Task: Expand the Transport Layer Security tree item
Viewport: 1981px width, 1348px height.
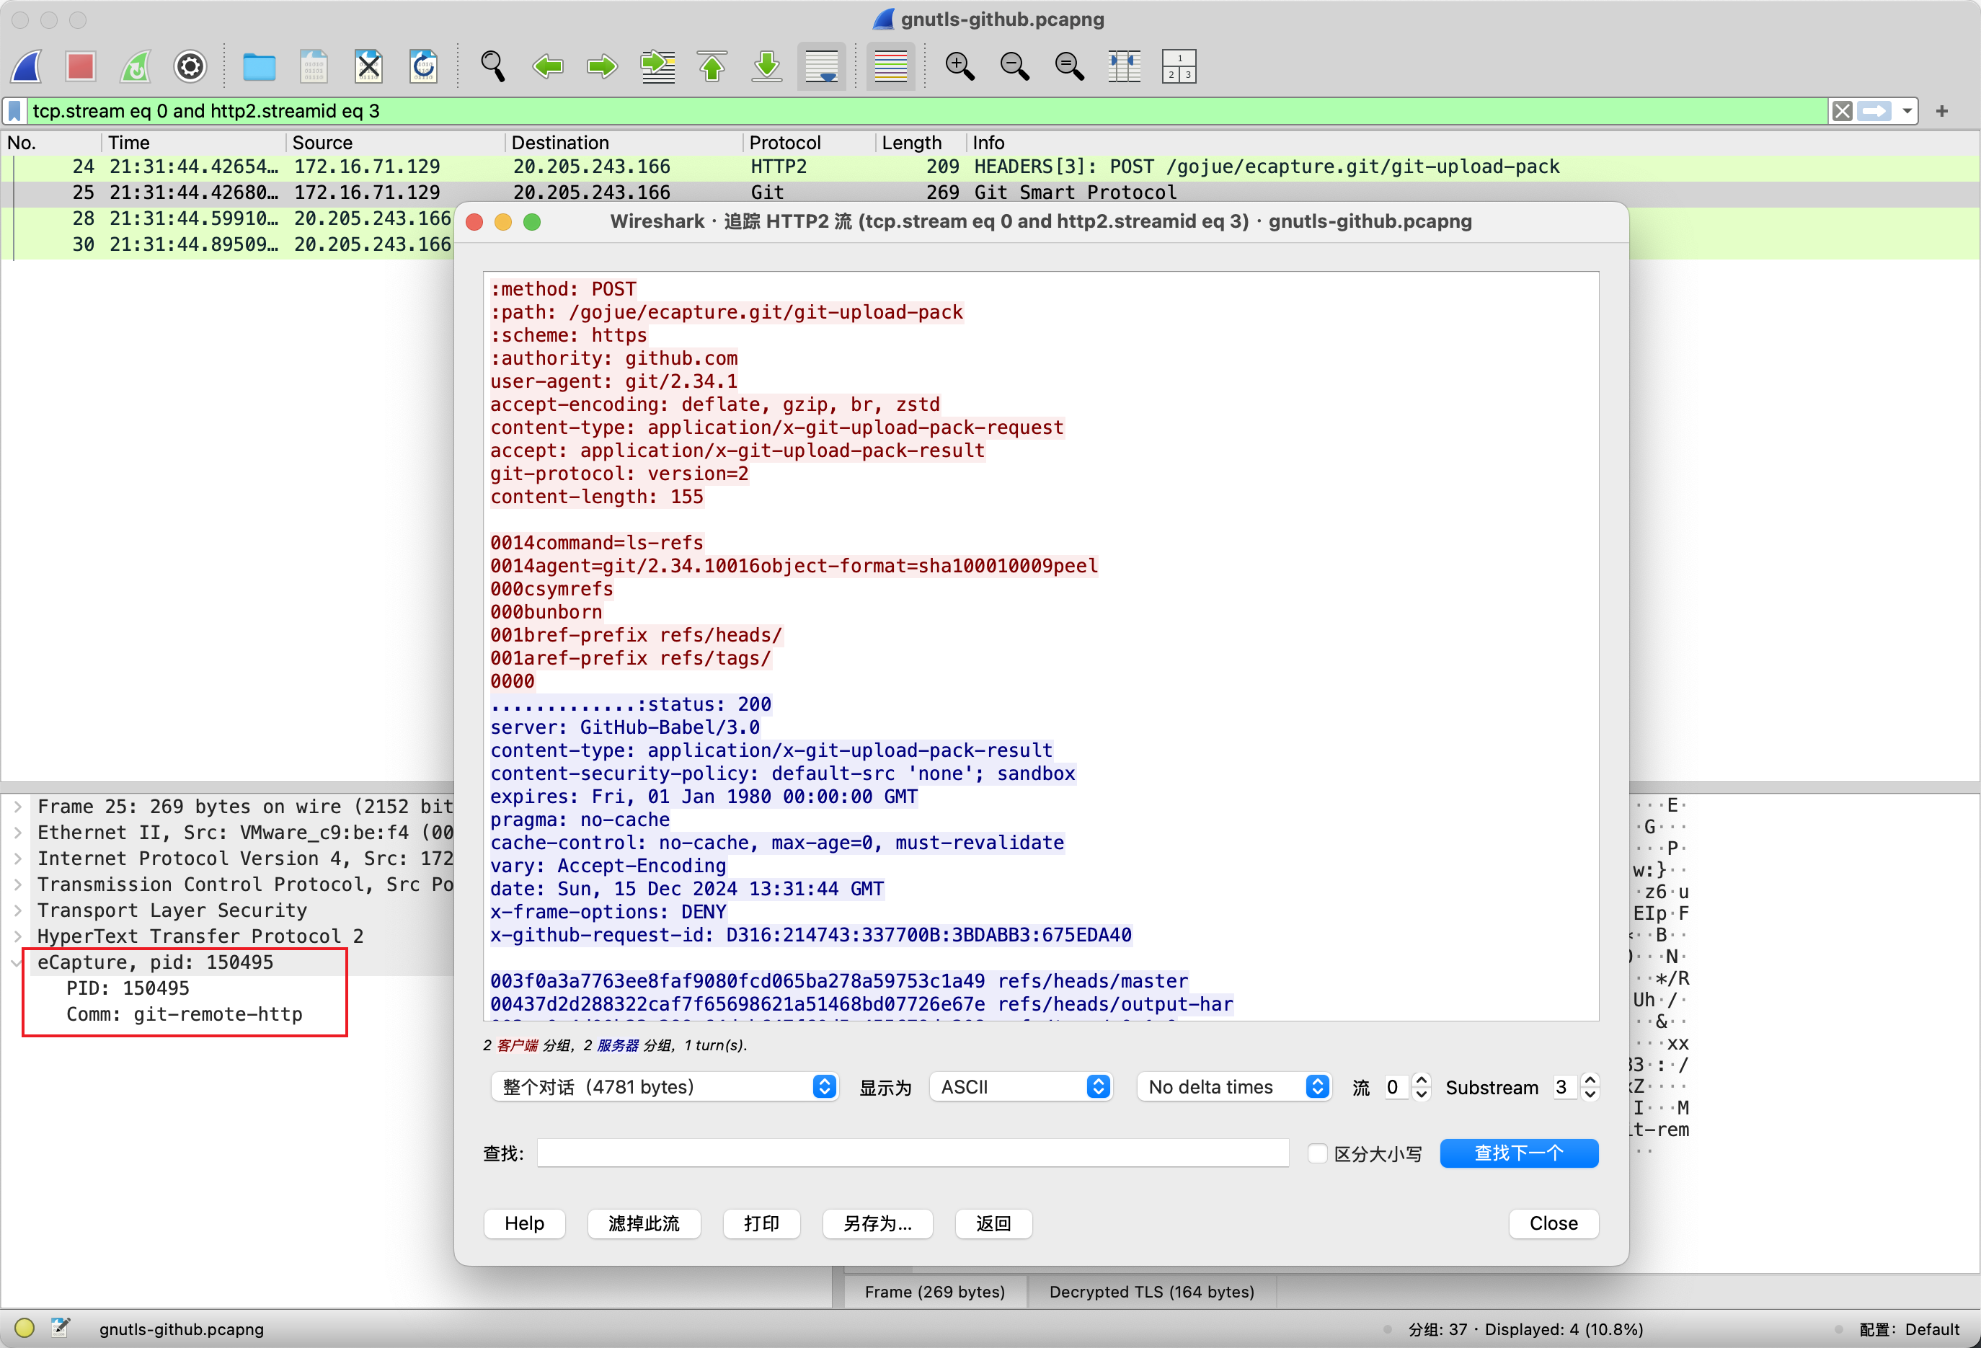Action: (17, 910)
